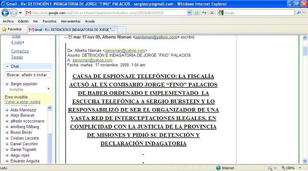Click 'Volver a estar visible' link

click(x=23, y=102)
